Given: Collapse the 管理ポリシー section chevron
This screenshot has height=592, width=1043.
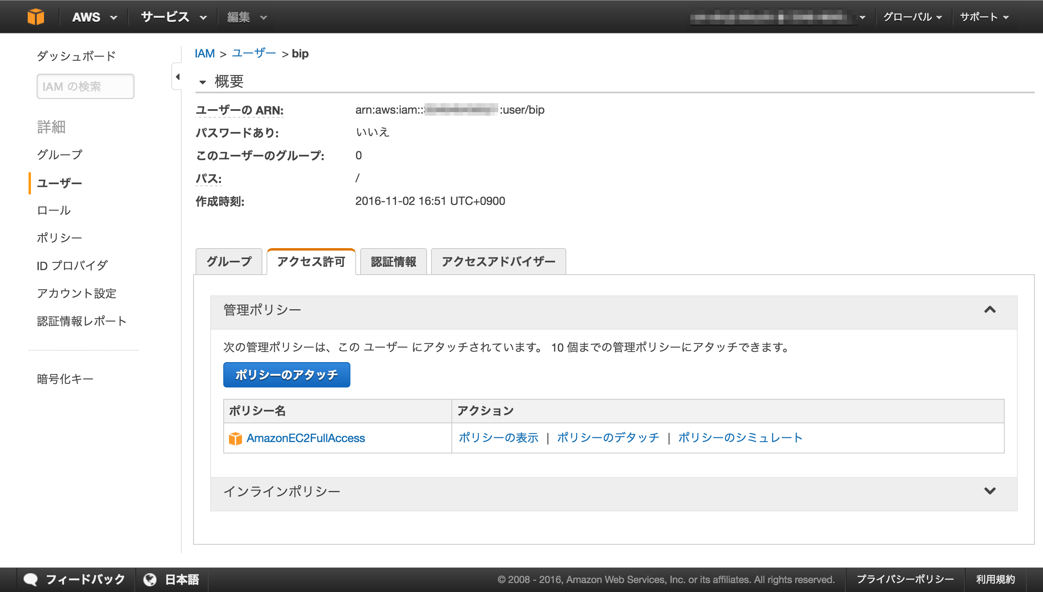Looking at the screenshot, I should [990, 310].
